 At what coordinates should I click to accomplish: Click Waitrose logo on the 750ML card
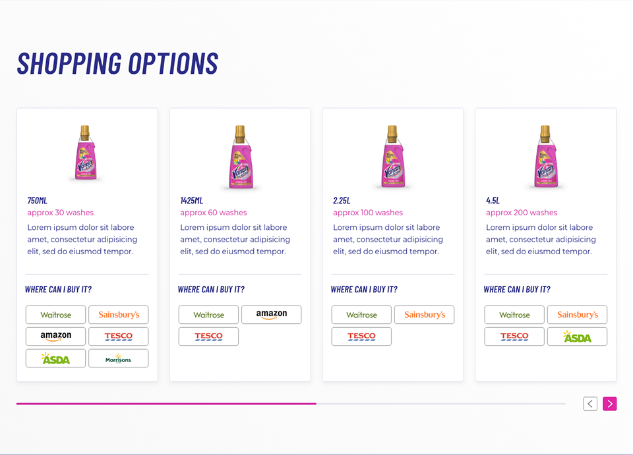tap(56, 315)
